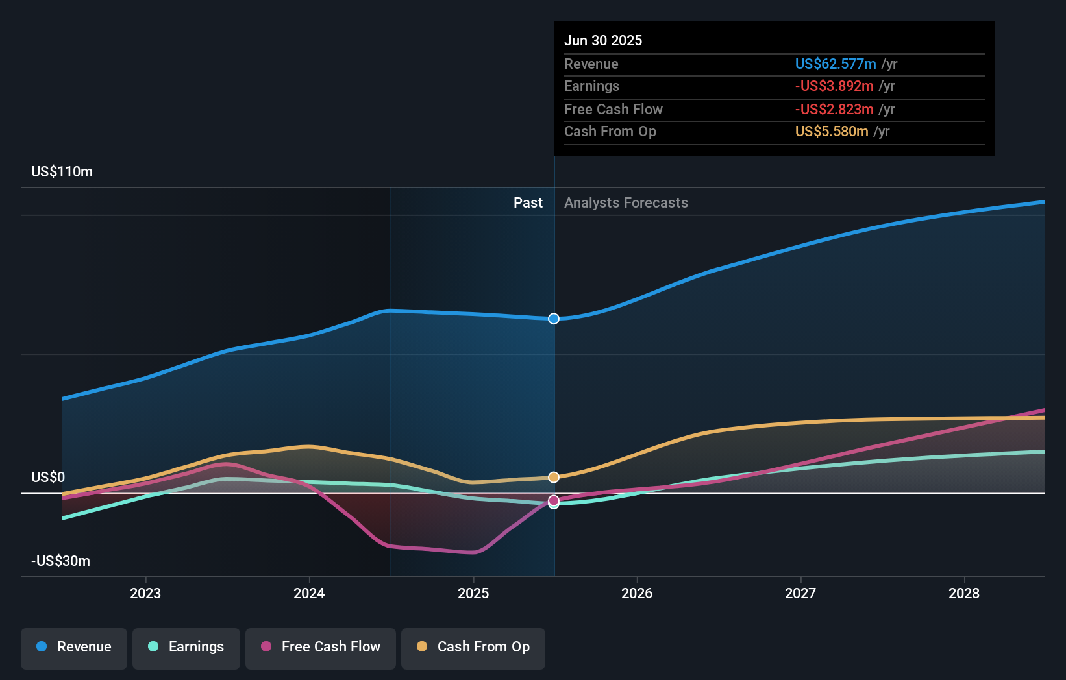Toggle the Earnings series off
1066x680 pixels.
click(186, 648)
